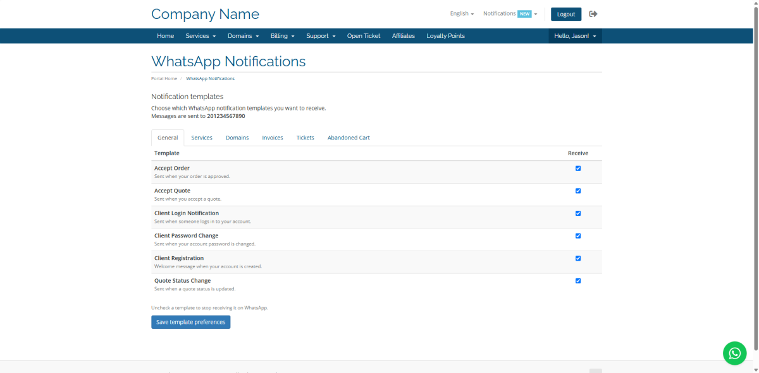This screenshot has height=373, width=759.
Task: Click the phone number 201234567890
Action: tap(226, 116)
